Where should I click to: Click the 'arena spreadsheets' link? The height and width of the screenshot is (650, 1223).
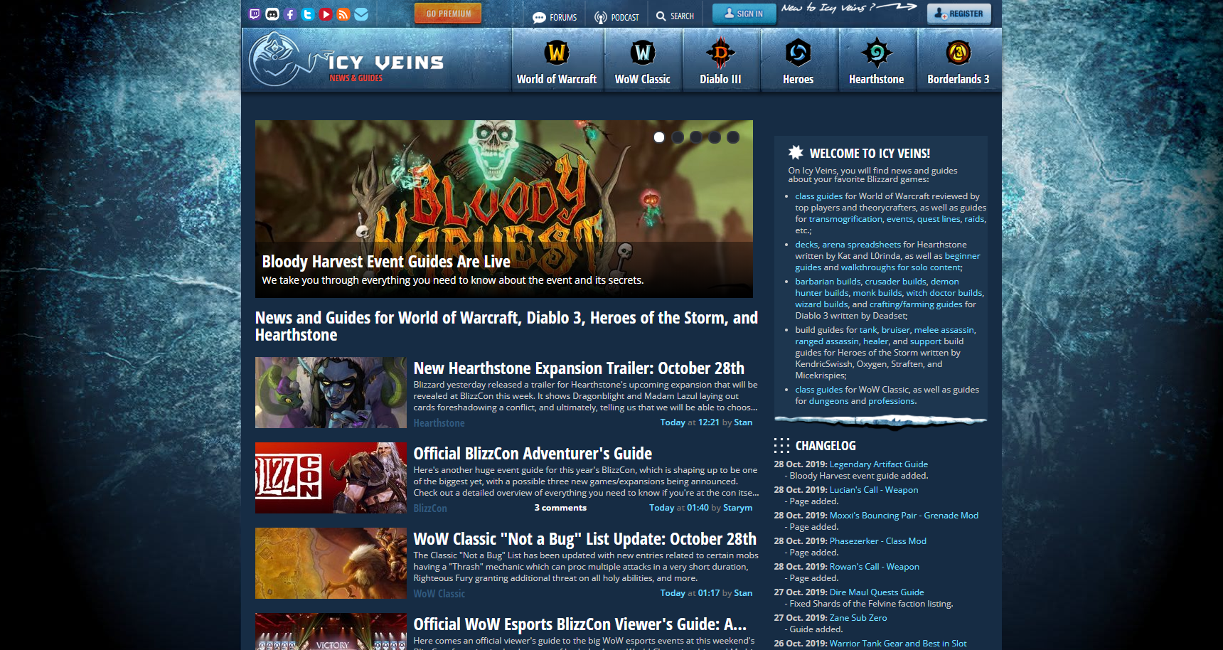pos(861,245)
